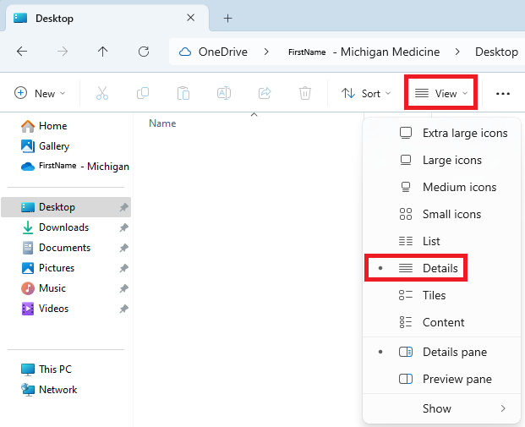Click the Rename icon in toolbar
Image resolution: width=525 pixels, height=427 pixels.
[x=224, y=93]
